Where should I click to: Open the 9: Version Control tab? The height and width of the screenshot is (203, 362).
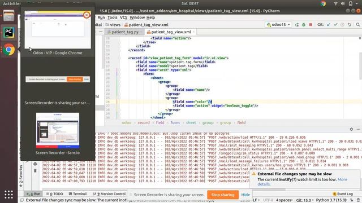(109, 194)
